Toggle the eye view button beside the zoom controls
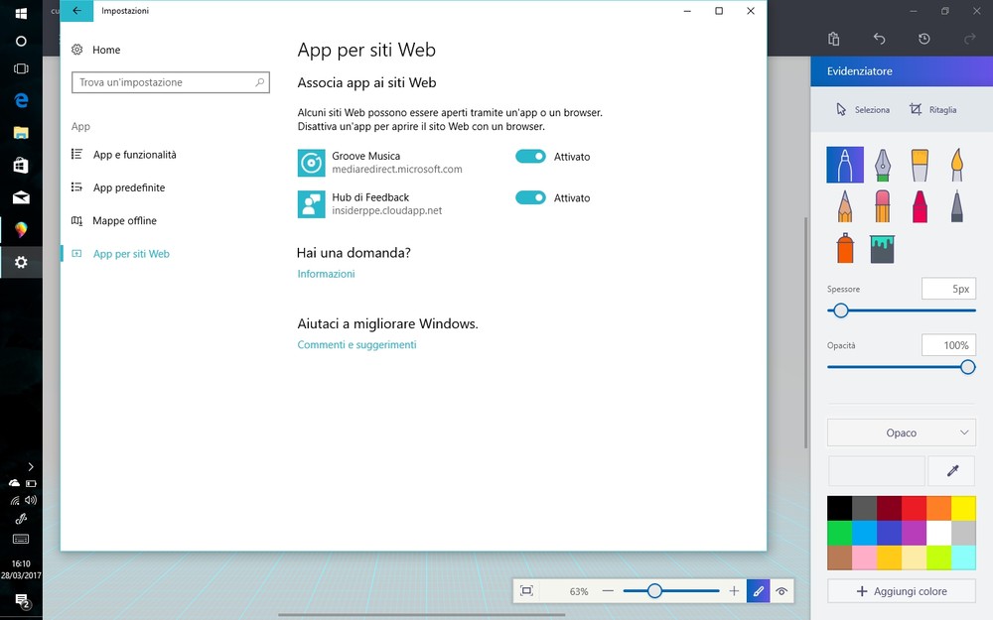 (x=781, y=591)
